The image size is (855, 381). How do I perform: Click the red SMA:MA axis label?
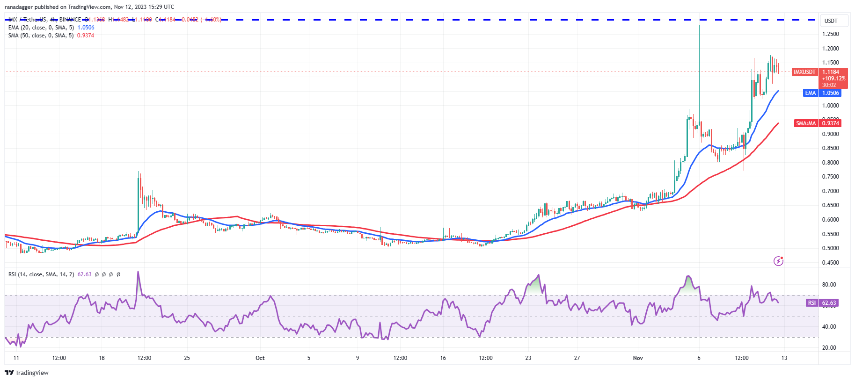coord(806,123)
